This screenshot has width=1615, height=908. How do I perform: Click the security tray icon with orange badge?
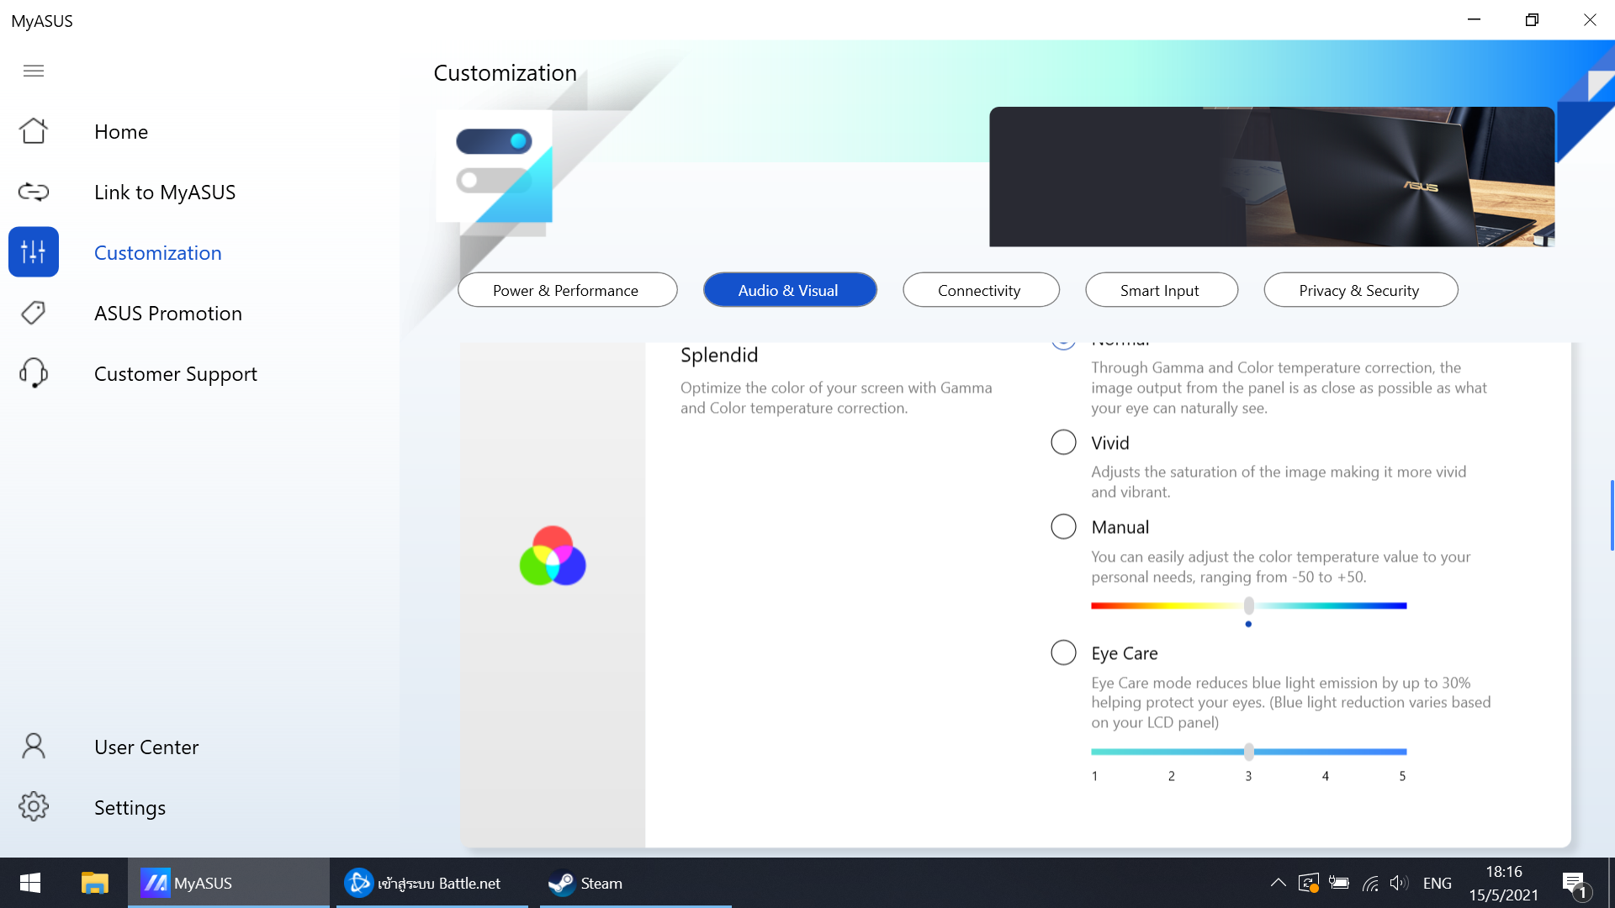click(x=1308, y=883)
